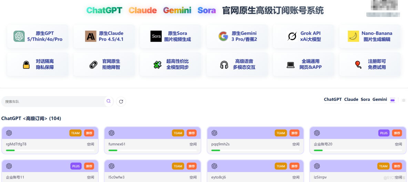Switch to the purple list view toggle
This screenshot has height=182, width=408.
[x=392, y=100]
